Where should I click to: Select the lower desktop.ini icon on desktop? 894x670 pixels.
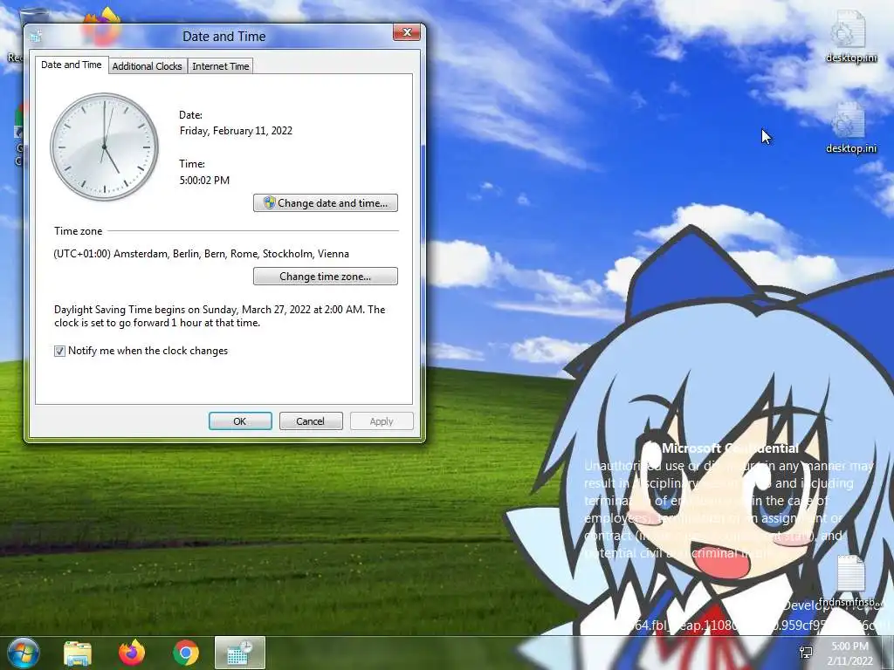click(x=850, y=127)
